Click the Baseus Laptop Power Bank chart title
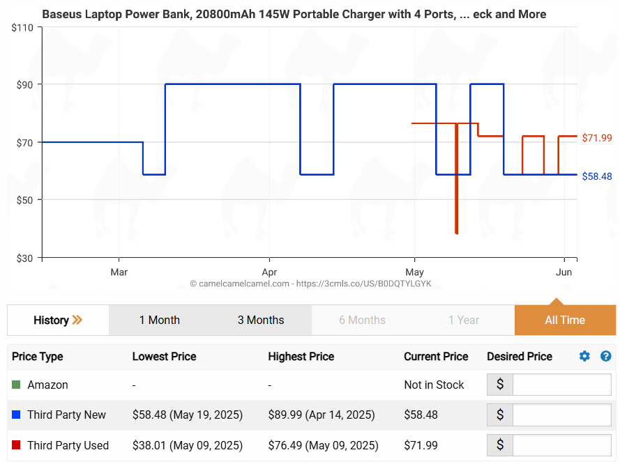This screenshot has width=620, height=464. tap(294, 14)
